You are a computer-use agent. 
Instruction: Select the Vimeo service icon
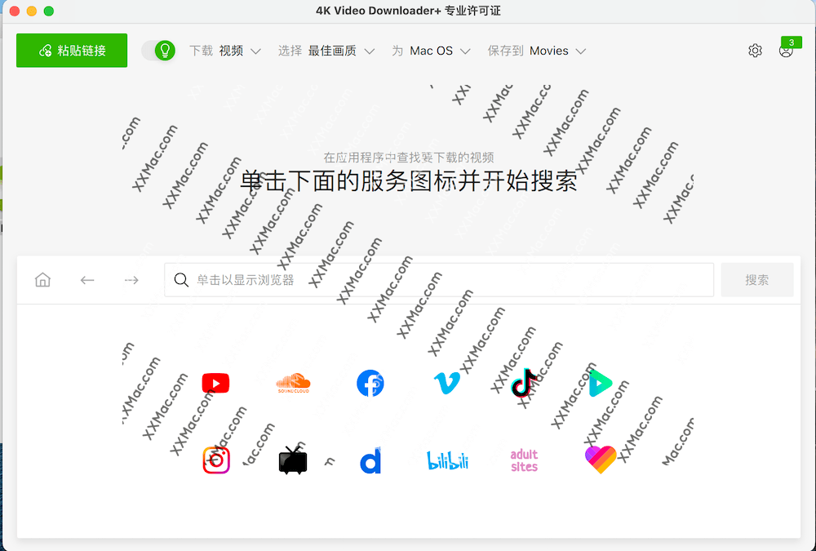[446, 383]
